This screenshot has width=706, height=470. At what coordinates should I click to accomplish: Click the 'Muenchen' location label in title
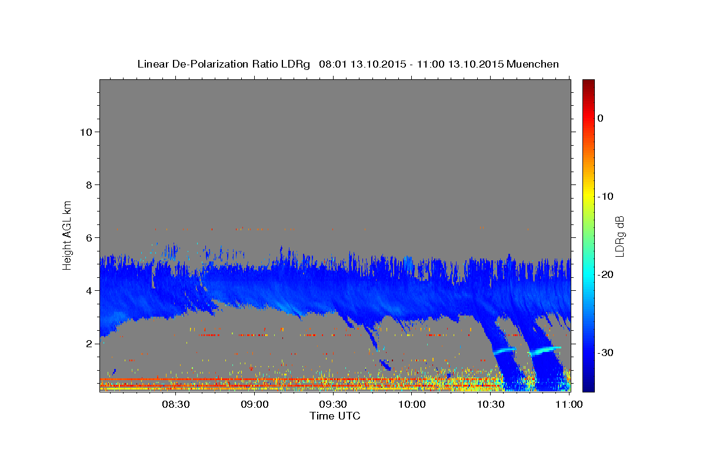tap(534, 64)
